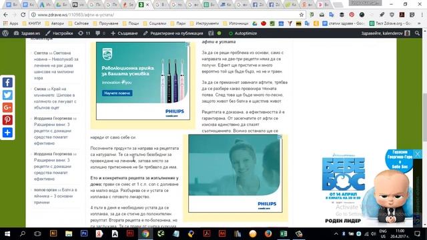Click the Adobe Acrobat extension icon
Screen dimensions: 427x240
coord(402,15)
